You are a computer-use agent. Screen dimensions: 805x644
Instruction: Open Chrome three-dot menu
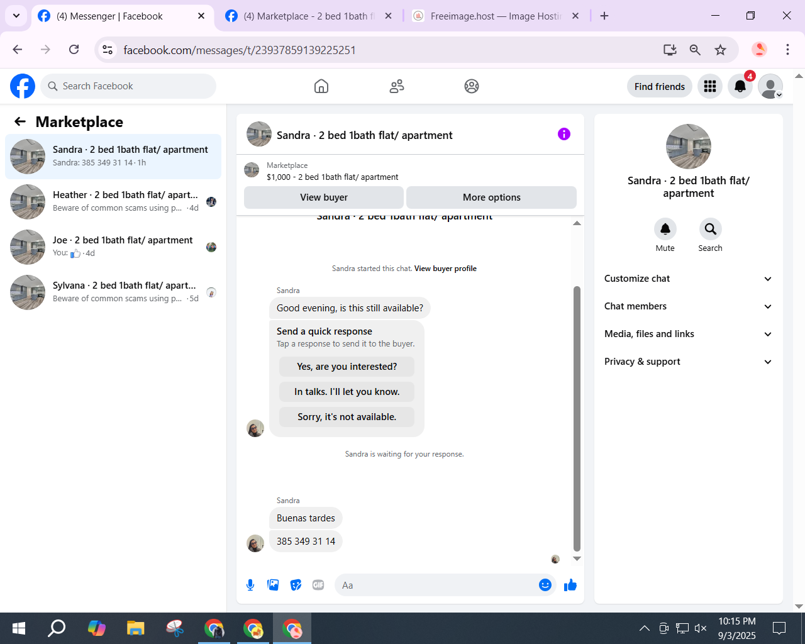click(x=787, y=50)
